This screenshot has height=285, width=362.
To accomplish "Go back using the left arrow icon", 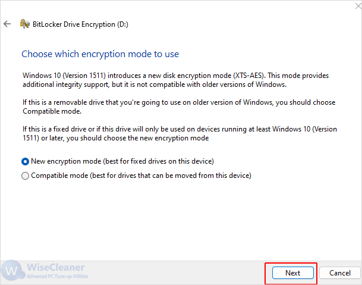I will [7, 24].
